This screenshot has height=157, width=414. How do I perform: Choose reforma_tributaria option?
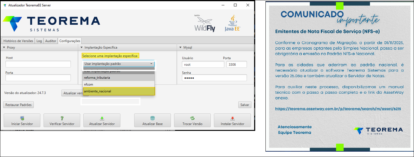(x=119, y=78)
